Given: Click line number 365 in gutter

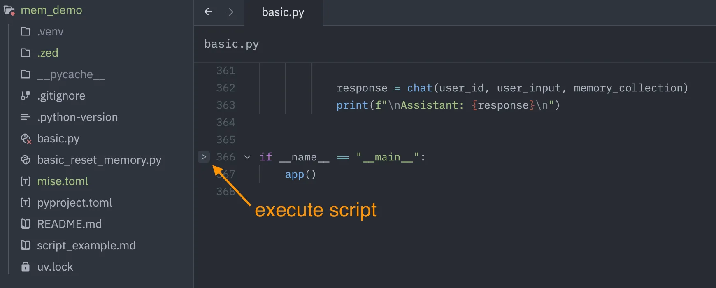Looking at the screenshot, I should click(226, 140).
